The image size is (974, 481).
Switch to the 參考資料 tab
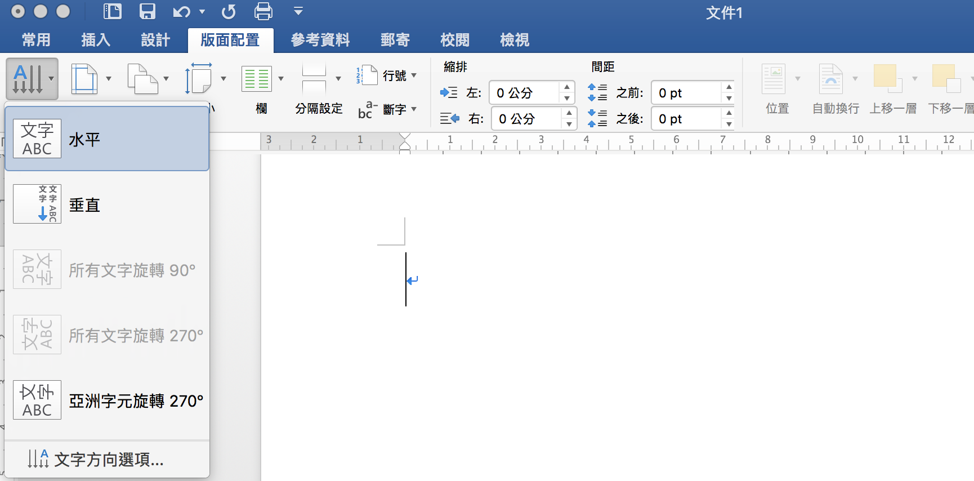tap(320, 40)
